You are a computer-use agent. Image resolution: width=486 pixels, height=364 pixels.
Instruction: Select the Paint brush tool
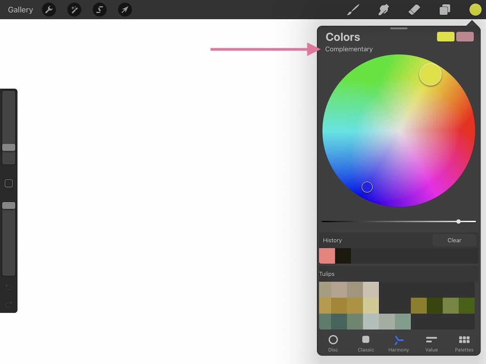point(353,10)
